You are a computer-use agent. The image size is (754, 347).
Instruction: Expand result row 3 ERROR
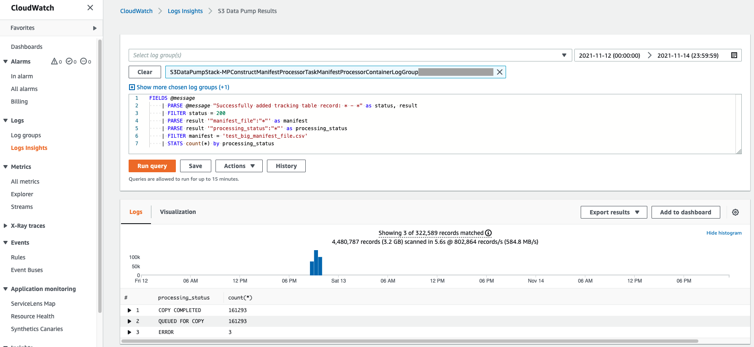129,332
